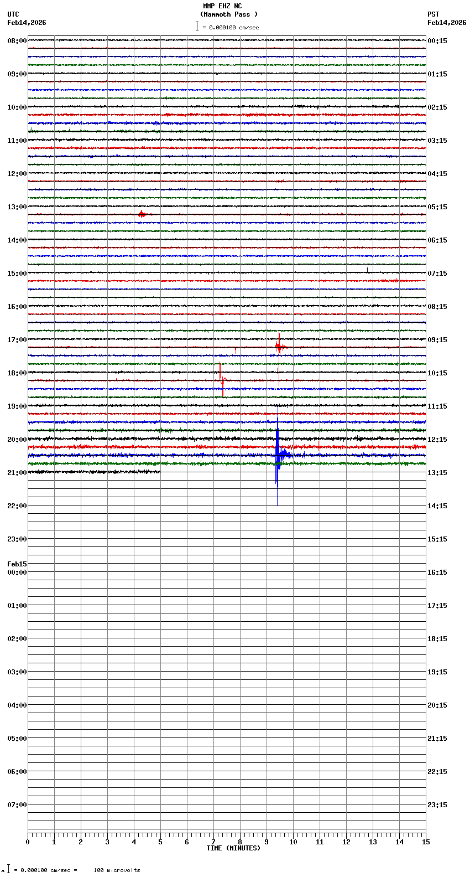Screen dimensions: 470x877
Task: Click the '16:15' PST time label
Action: pos(437,572)
